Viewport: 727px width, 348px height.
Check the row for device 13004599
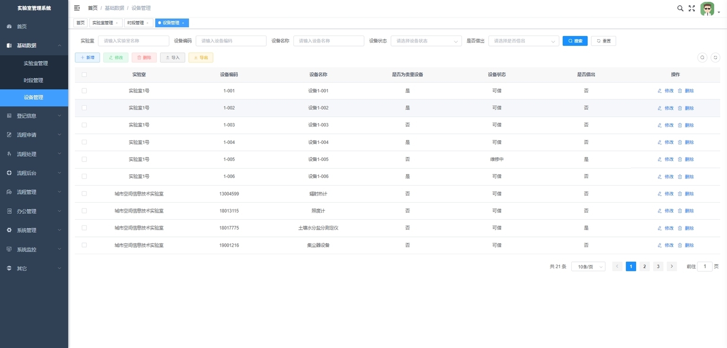point(84,194)
